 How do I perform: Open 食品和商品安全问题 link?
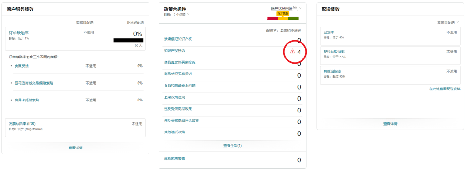tap(180, 85)
